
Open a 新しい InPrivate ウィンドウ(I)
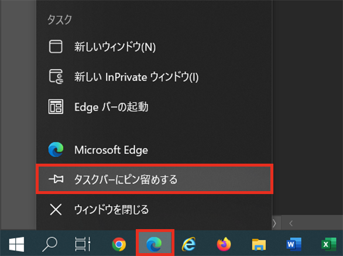(154, 77)
